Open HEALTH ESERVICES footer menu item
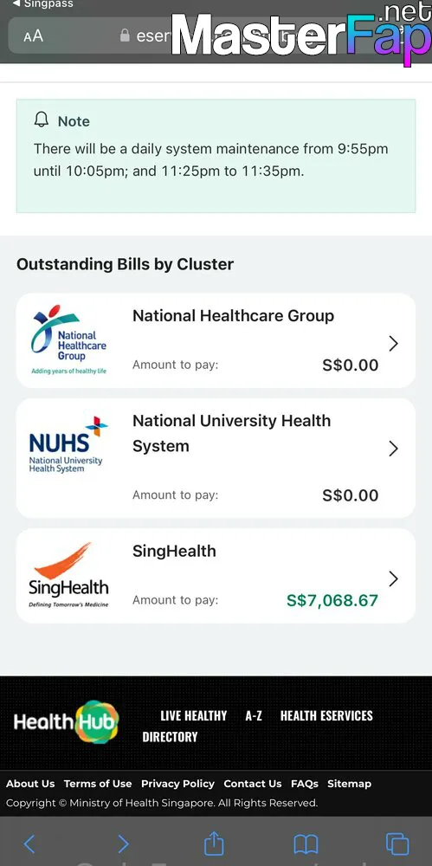Screen dimensions: 432x866 tap(326, 716)
